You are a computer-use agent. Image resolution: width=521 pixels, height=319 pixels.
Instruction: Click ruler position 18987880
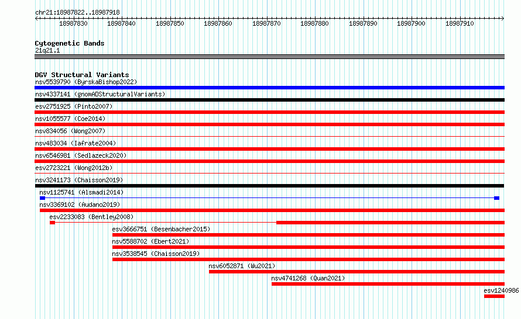pyautogui.click(x=315, y=23)
